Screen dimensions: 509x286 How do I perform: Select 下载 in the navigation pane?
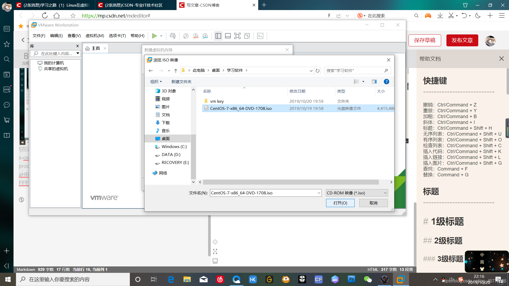coord(166,123)
